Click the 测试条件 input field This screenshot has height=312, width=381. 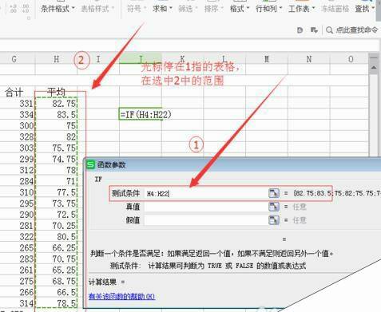[206, 193]
